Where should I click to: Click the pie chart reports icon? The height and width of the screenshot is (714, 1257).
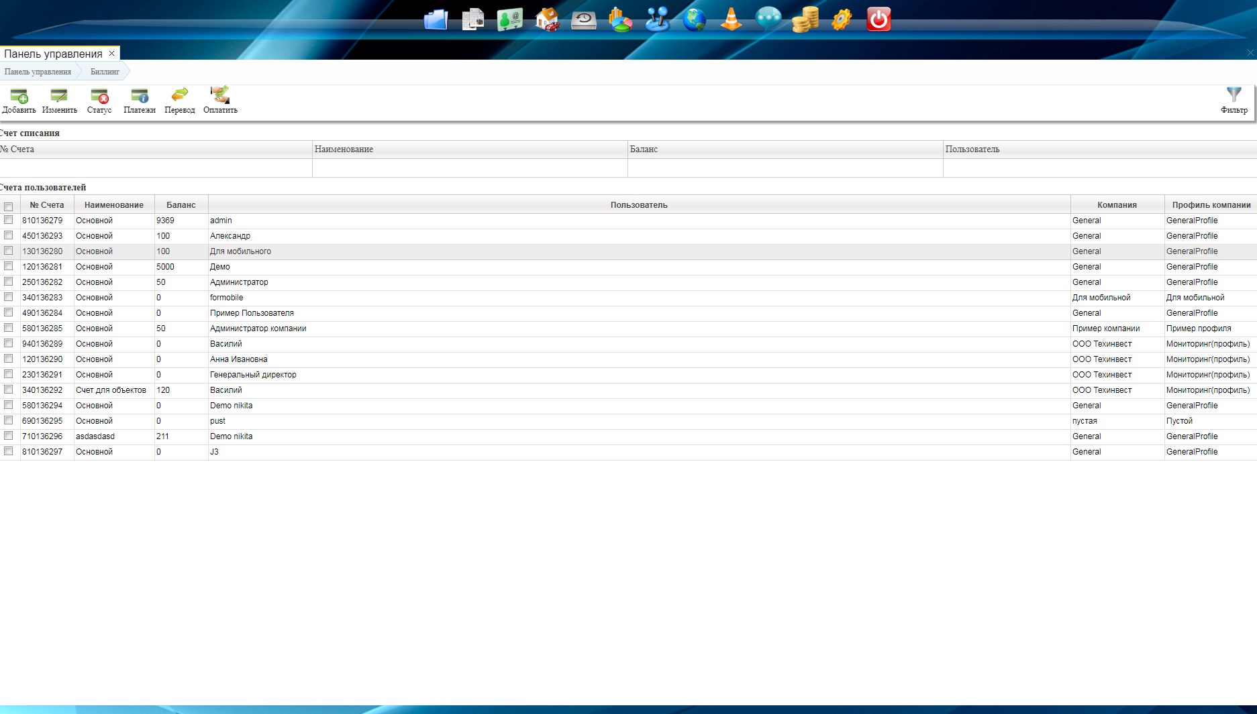[x=620, y=19]
